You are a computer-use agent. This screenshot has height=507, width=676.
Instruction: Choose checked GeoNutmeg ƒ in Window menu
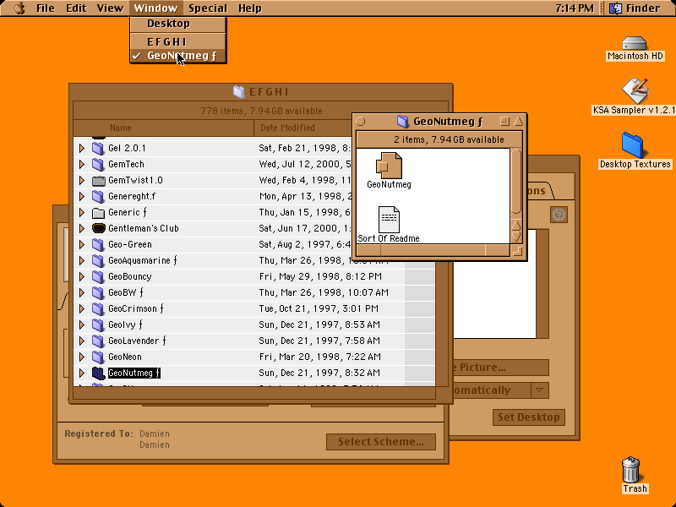pyautogui.click(x=178, y=56)
